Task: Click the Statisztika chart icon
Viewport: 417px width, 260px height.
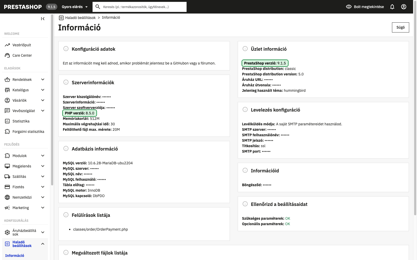Action: pos(7,121)
